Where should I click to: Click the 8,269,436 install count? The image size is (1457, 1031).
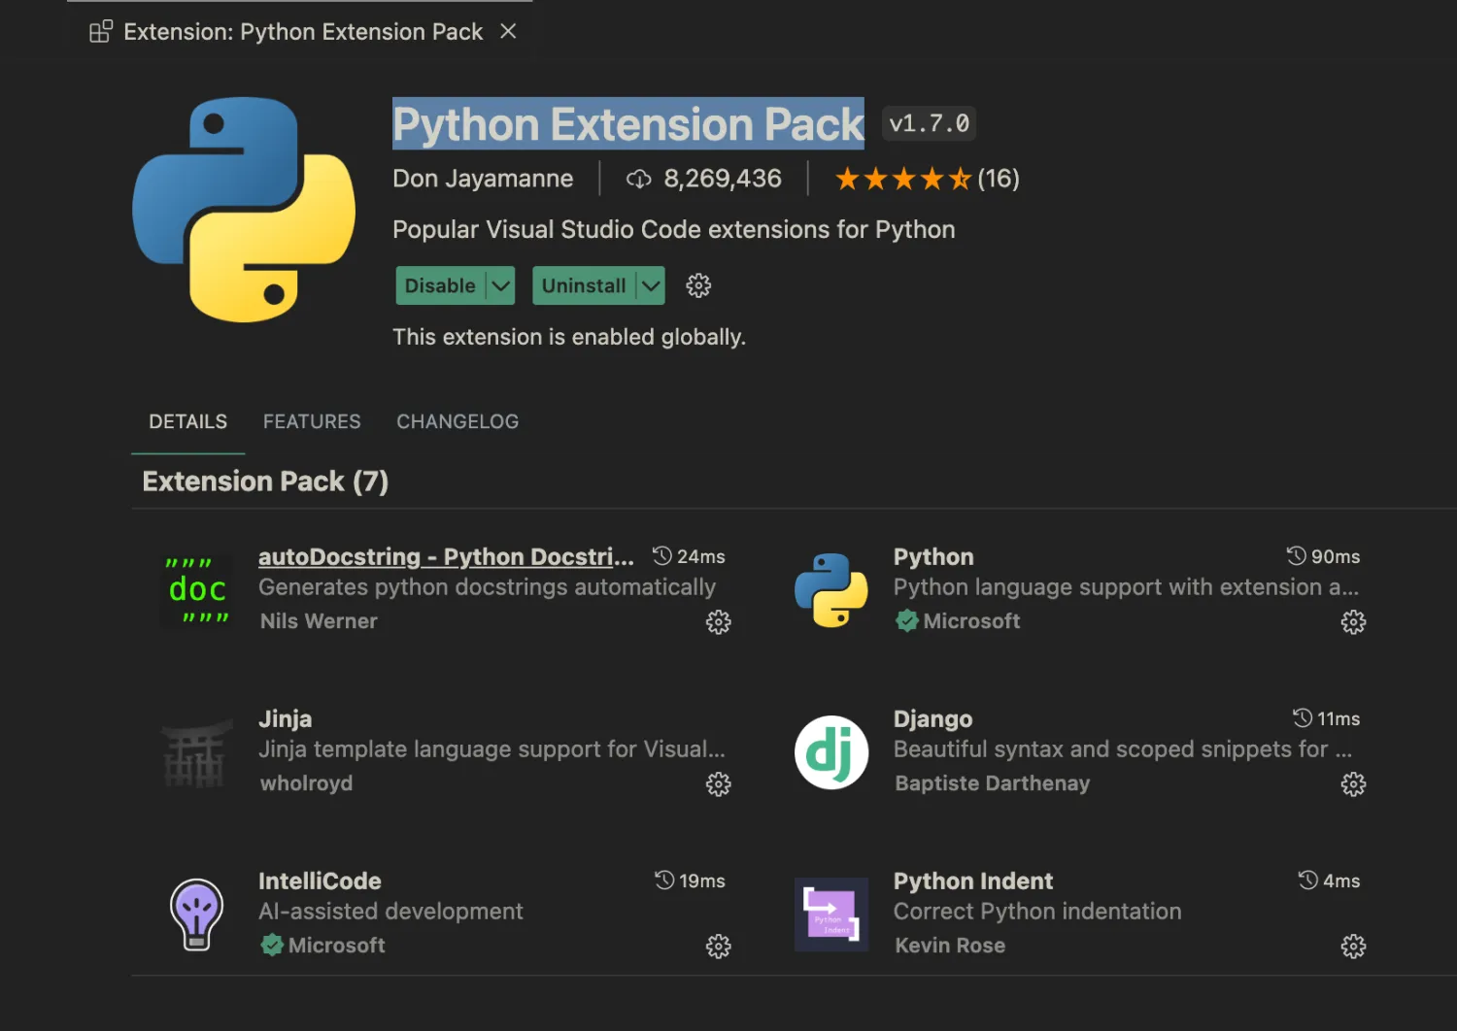click(723, 179)
